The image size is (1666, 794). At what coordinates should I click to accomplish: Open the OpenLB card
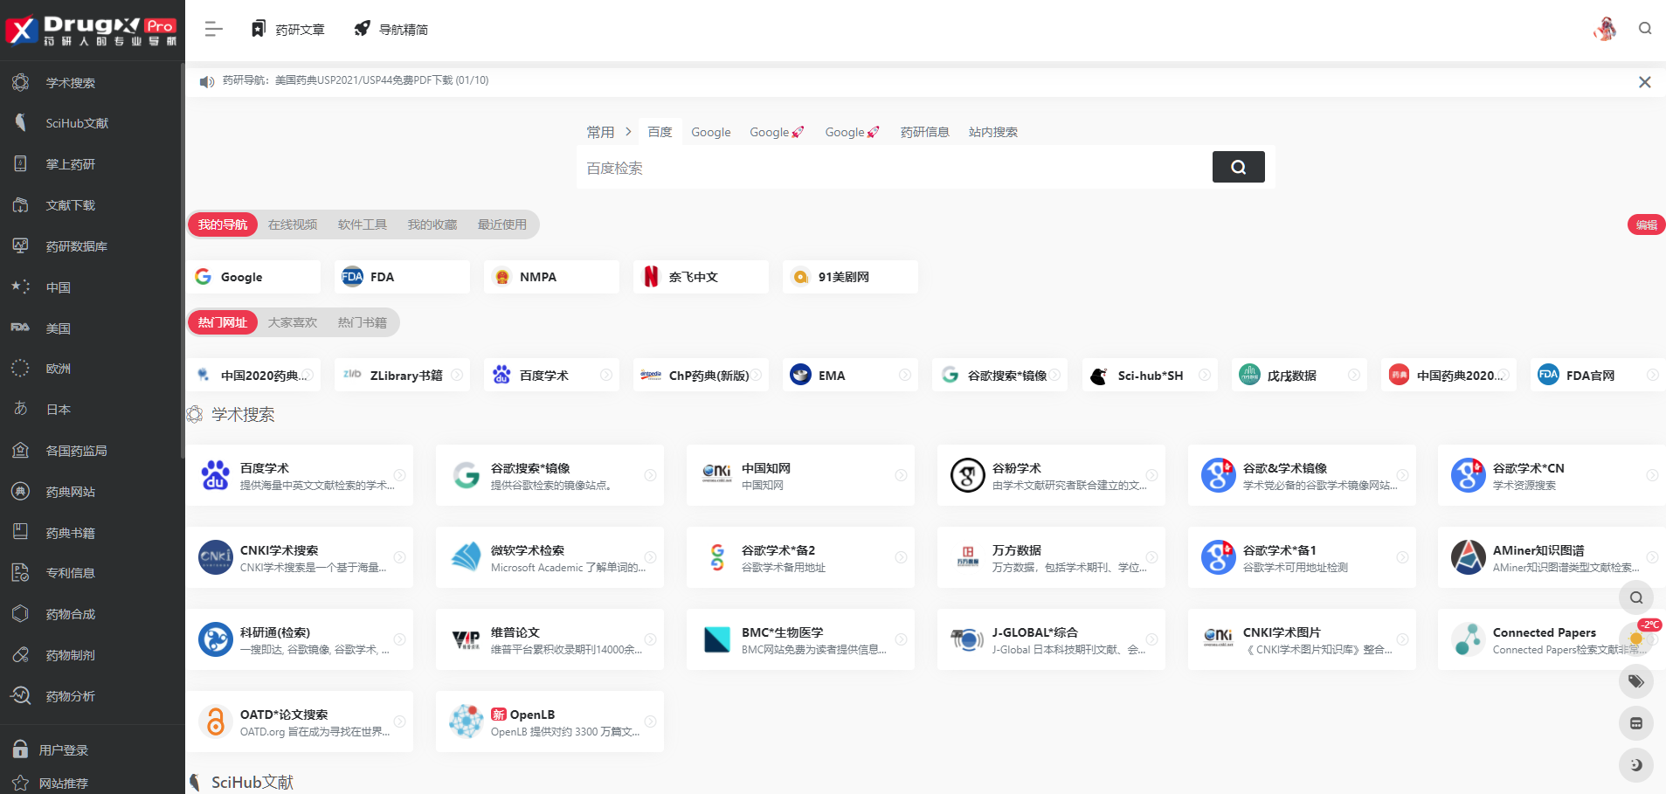click(550, 722)
